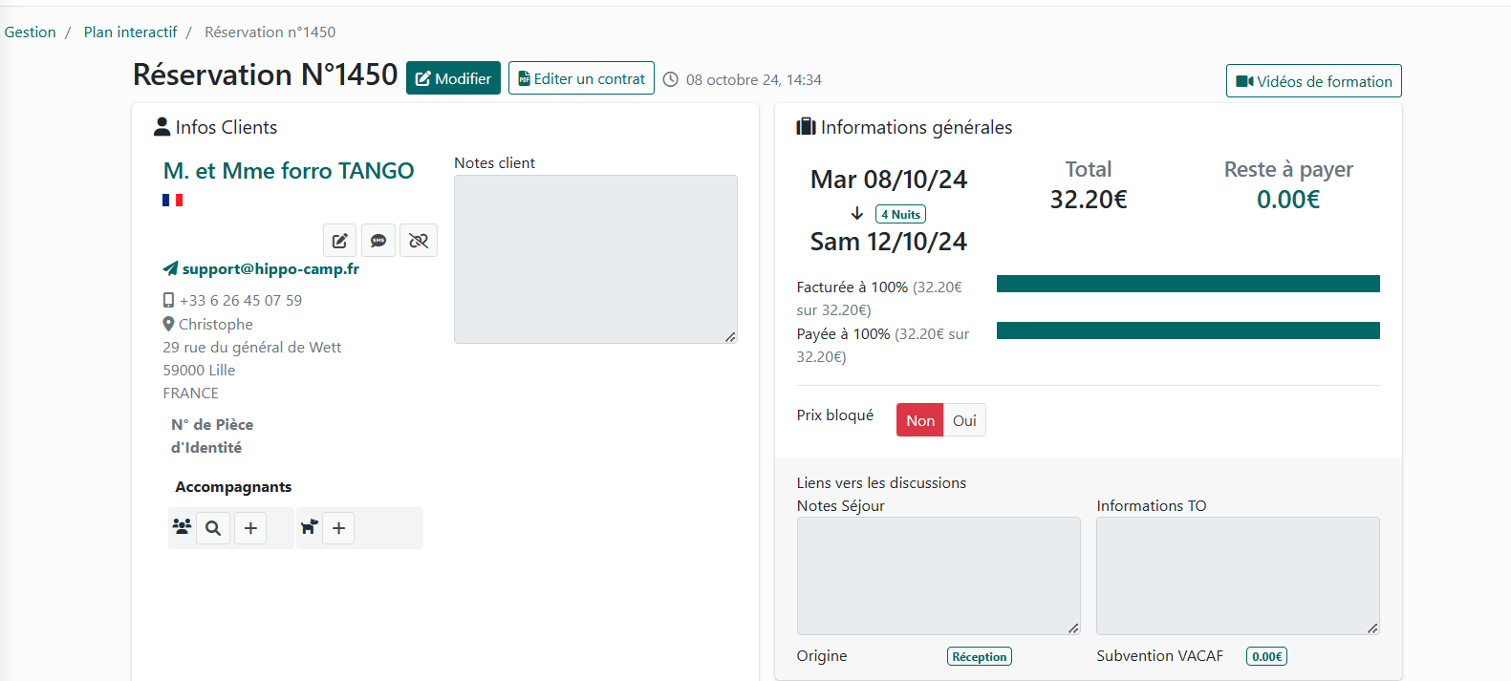Set Prix bloqué to Oui
1511x681 pixels.
[x=964, y=420]
